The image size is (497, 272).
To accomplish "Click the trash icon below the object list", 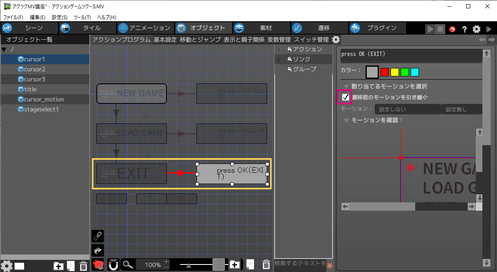I will coord(83,265).
